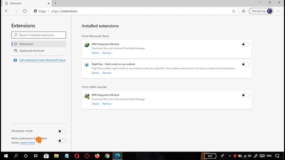
Task: Open the Not syncing profile button
Action: pyautogui.click(x=261, y=11)
